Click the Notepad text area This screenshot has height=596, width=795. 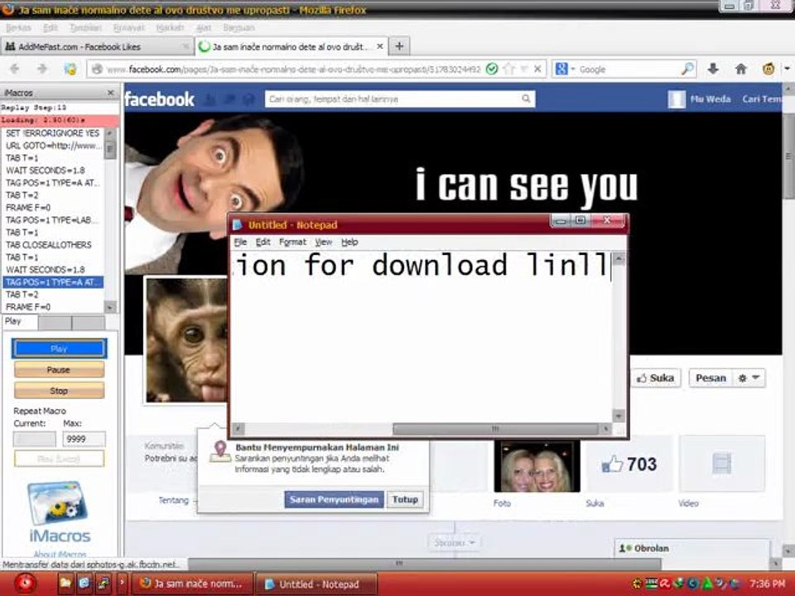tap(422, 337)
